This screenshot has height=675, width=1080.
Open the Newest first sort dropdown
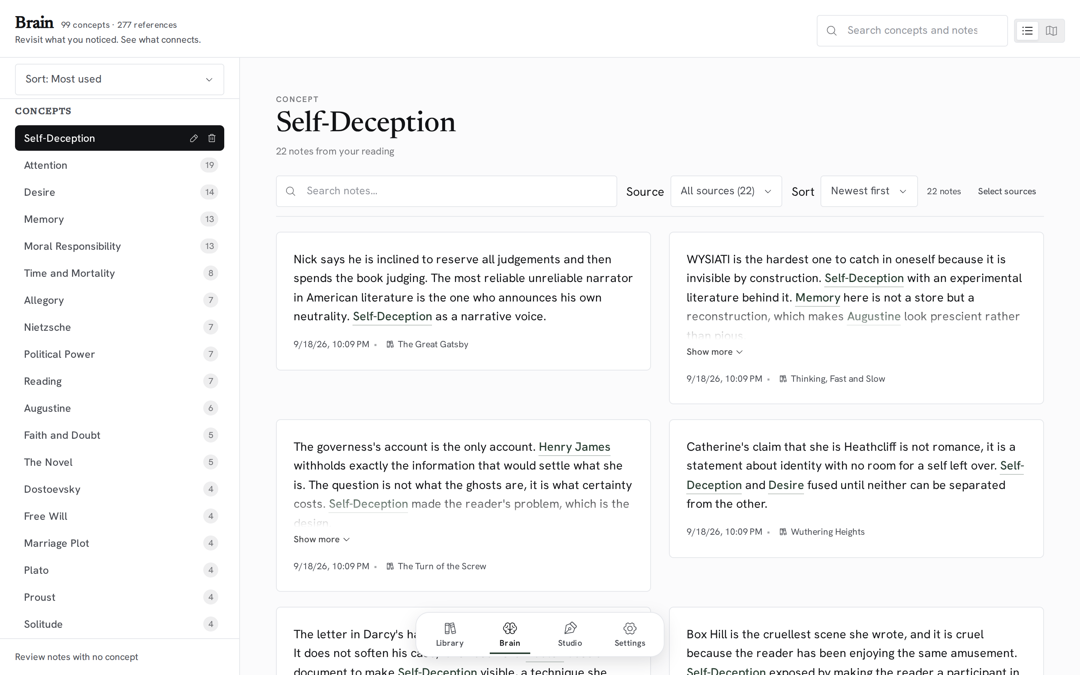869,191
